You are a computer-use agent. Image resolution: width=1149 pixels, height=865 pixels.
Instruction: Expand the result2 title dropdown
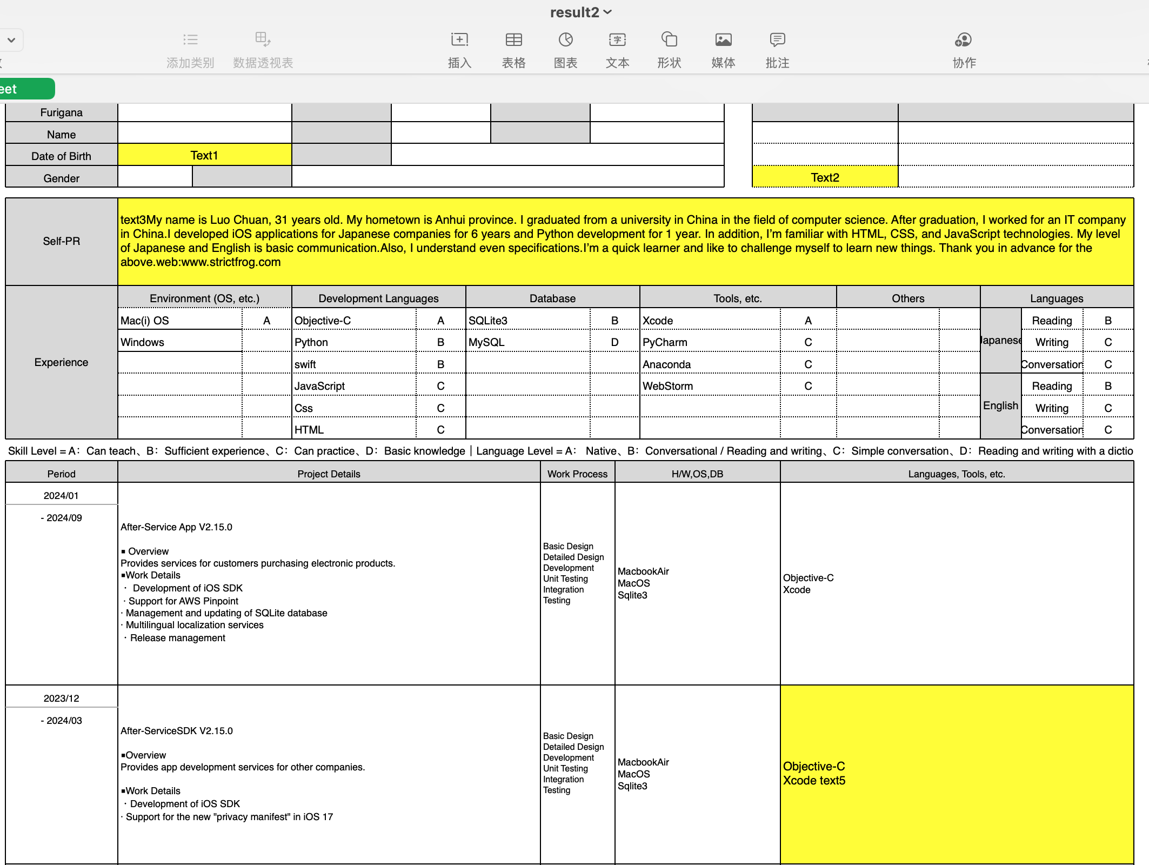coord(607,12)
